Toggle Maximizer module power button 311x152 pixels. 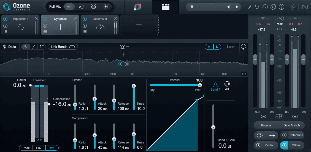[85, 19]
